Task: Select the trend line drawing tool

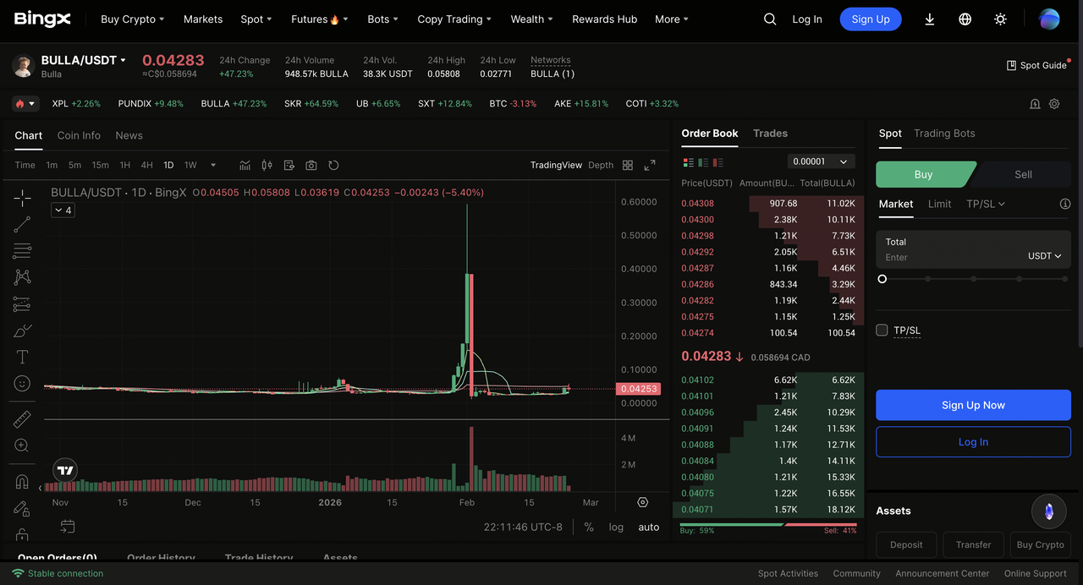Action: 22,224
